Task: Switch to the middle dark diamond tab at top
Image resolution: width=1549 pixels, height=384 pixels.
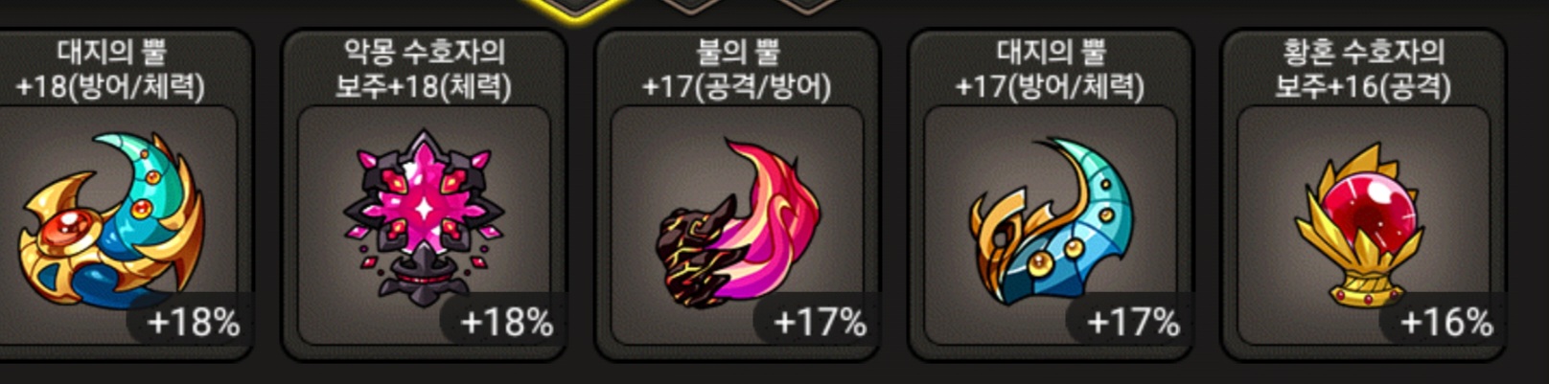Action: pyautogui.click(x=692, y=7)
